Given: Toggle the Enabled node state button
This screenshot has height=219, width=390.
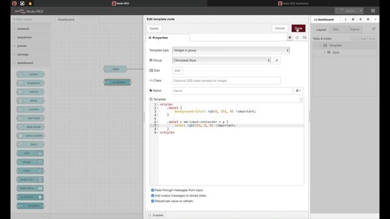Looking at the screenshot, I should pyautogui.click(x=156, y=215).
